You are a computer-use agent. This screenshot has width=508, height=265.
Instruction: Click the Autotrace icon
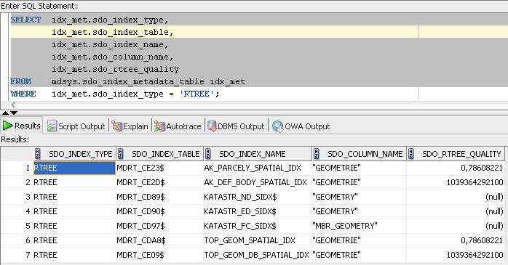click(159, 126)
